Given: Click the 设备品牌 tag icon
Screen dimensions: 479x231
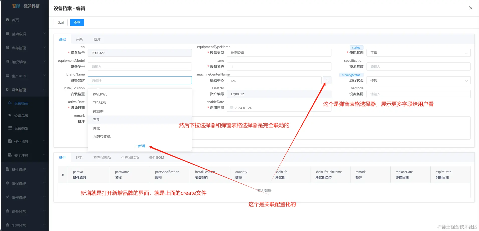Looking at the screenshot, I should point(10,115).
